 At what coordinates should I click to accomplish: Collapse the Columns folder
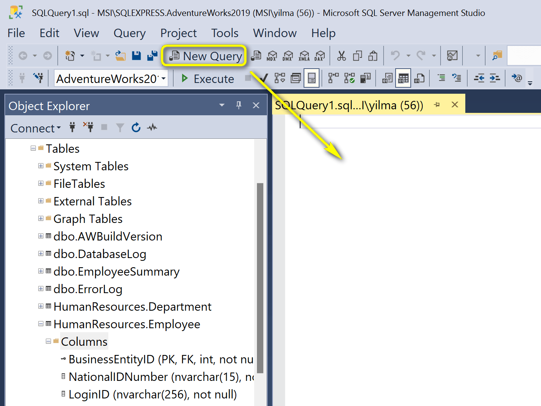[48, 341]
